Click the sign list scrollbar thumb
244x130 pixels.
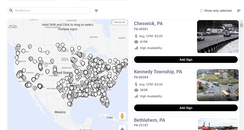click(241, 25)
